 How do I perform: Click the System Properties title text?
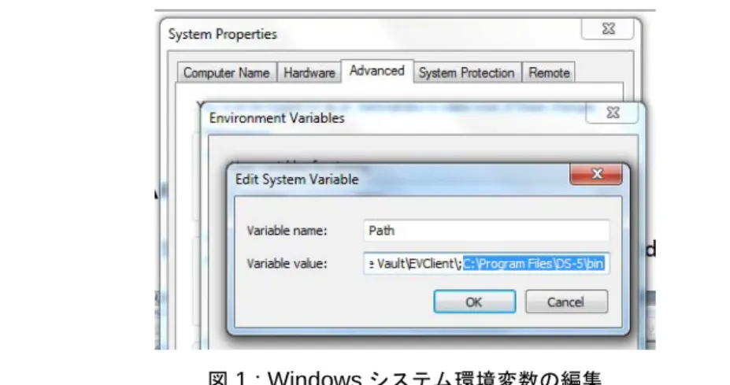coord(223,34)
